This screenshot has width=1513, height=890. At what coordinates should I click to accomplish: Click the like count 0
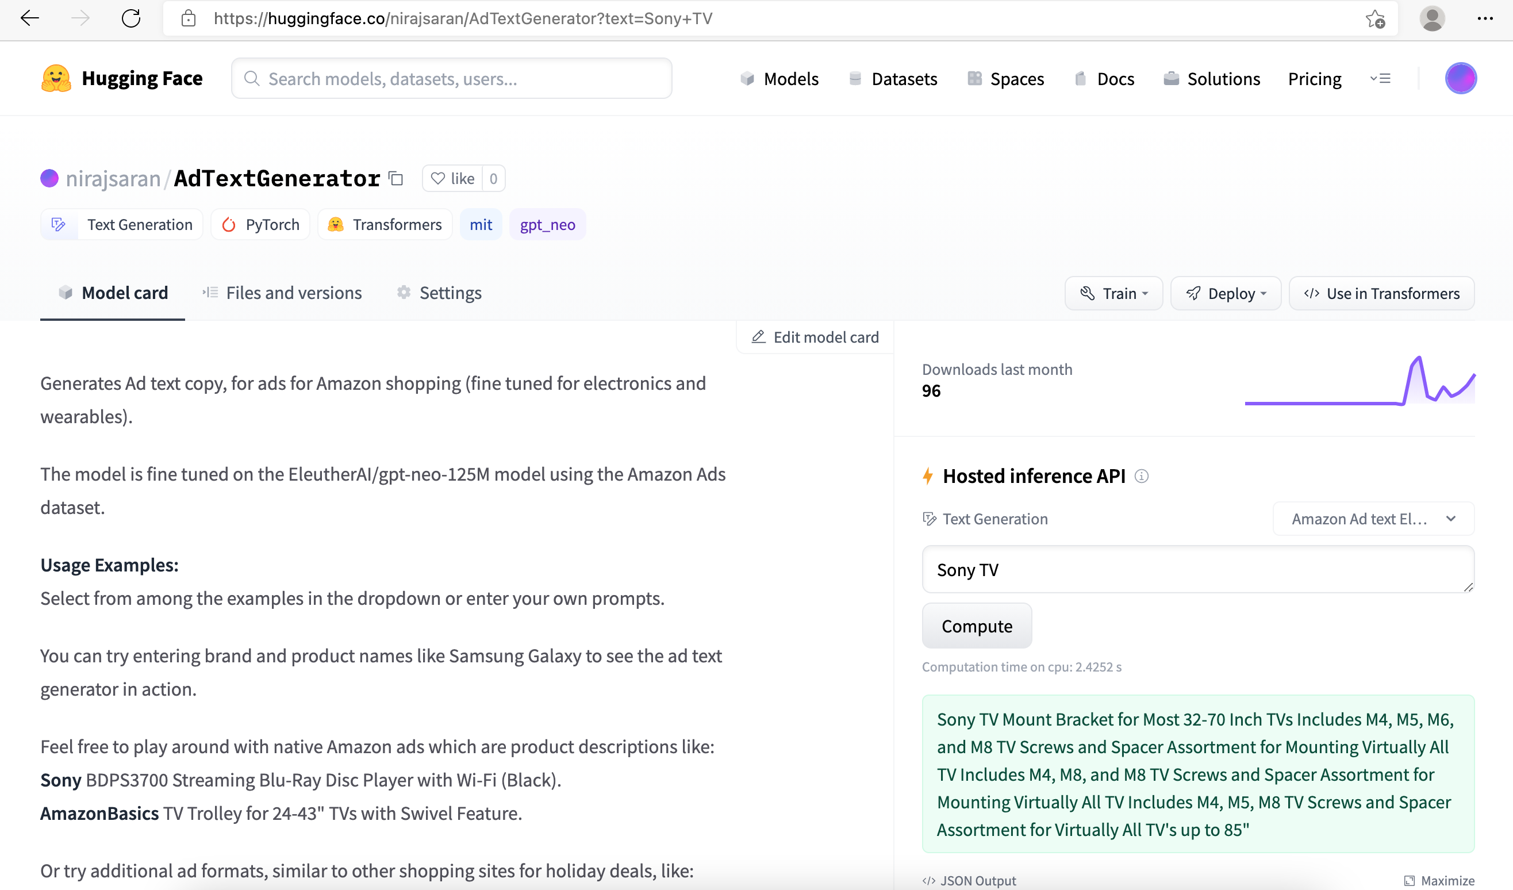[x=494, y=178]
